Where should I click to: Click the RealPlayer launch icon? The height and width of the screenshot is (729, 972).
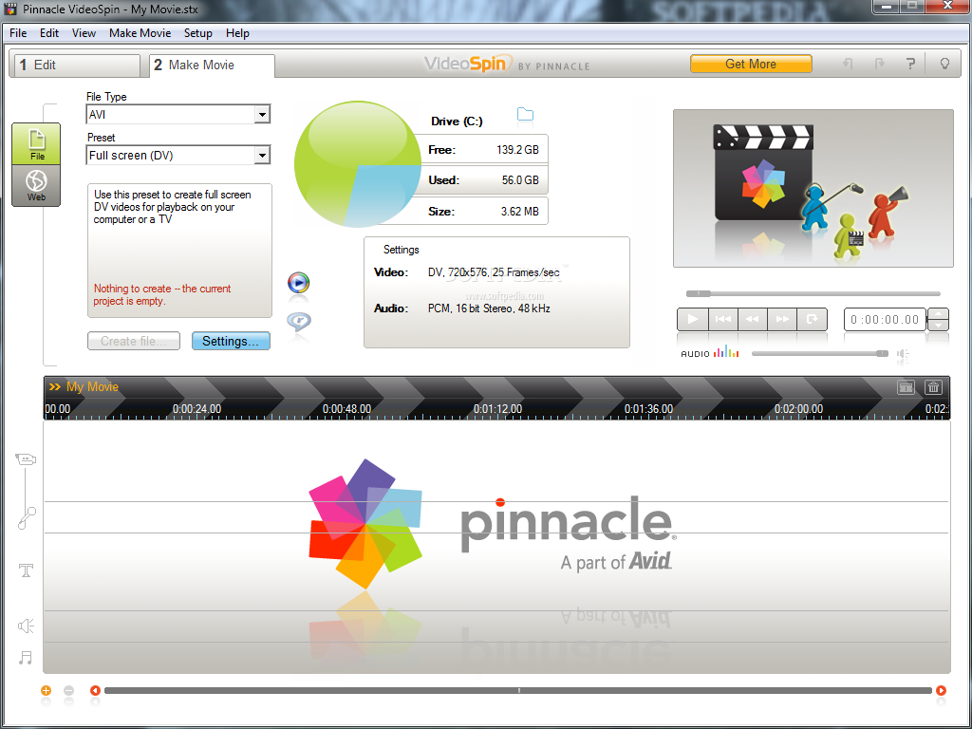click(299, 321)
